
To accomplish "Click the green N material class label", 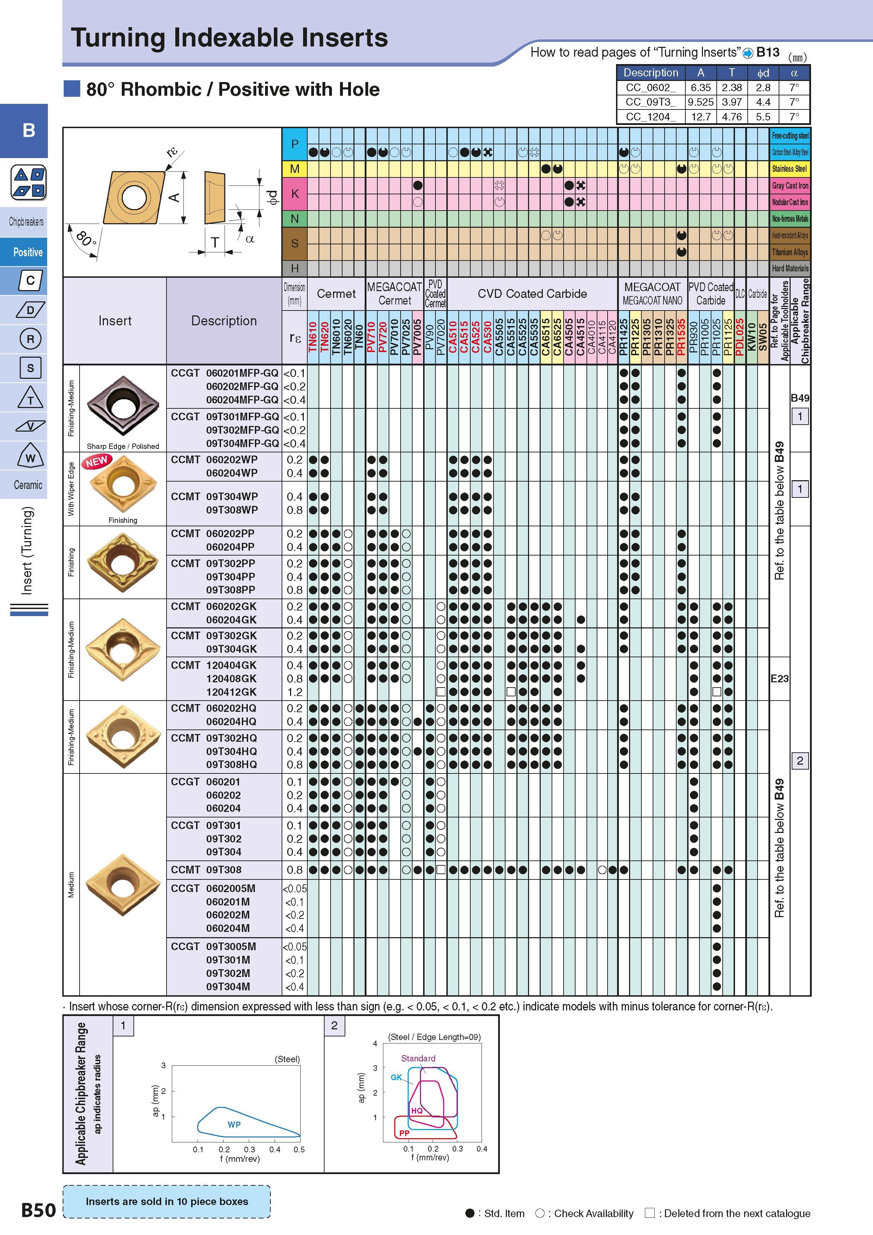I will point(295,219).
